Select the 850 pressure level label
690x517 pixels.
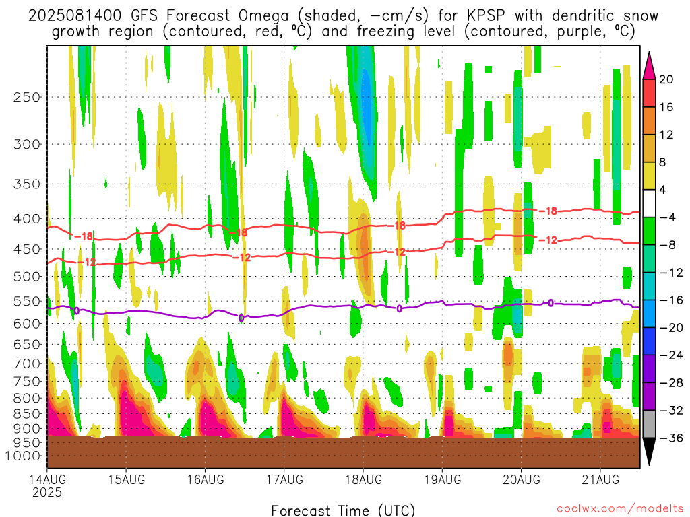coord(27,414)
